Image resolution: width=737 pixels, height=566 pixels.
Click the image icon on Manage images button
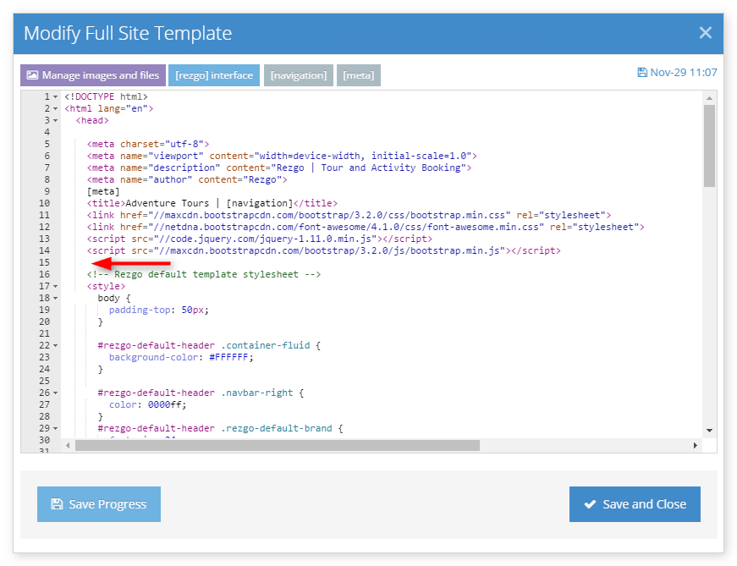(32, 75)
